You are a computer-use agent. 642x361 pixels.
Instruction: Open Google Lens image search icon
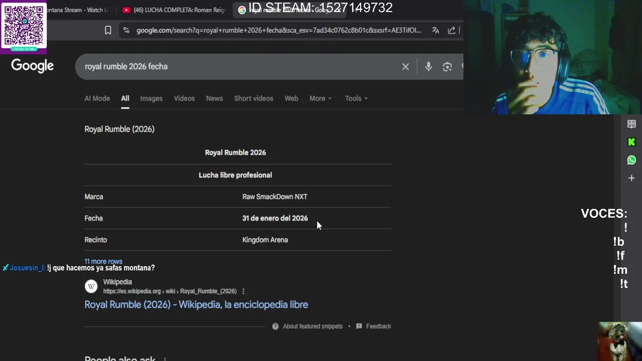coord(447,67)
